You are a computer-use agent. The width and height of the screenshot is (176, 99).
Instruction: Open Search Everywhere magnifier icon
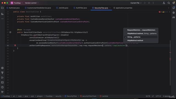(x=169, y=3)
